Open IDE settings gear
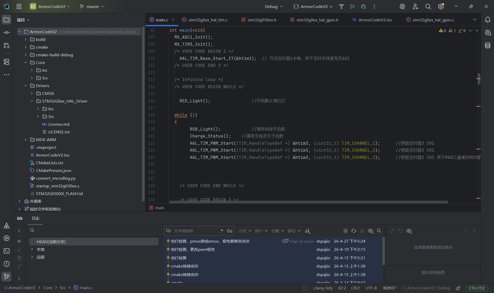 441,6
